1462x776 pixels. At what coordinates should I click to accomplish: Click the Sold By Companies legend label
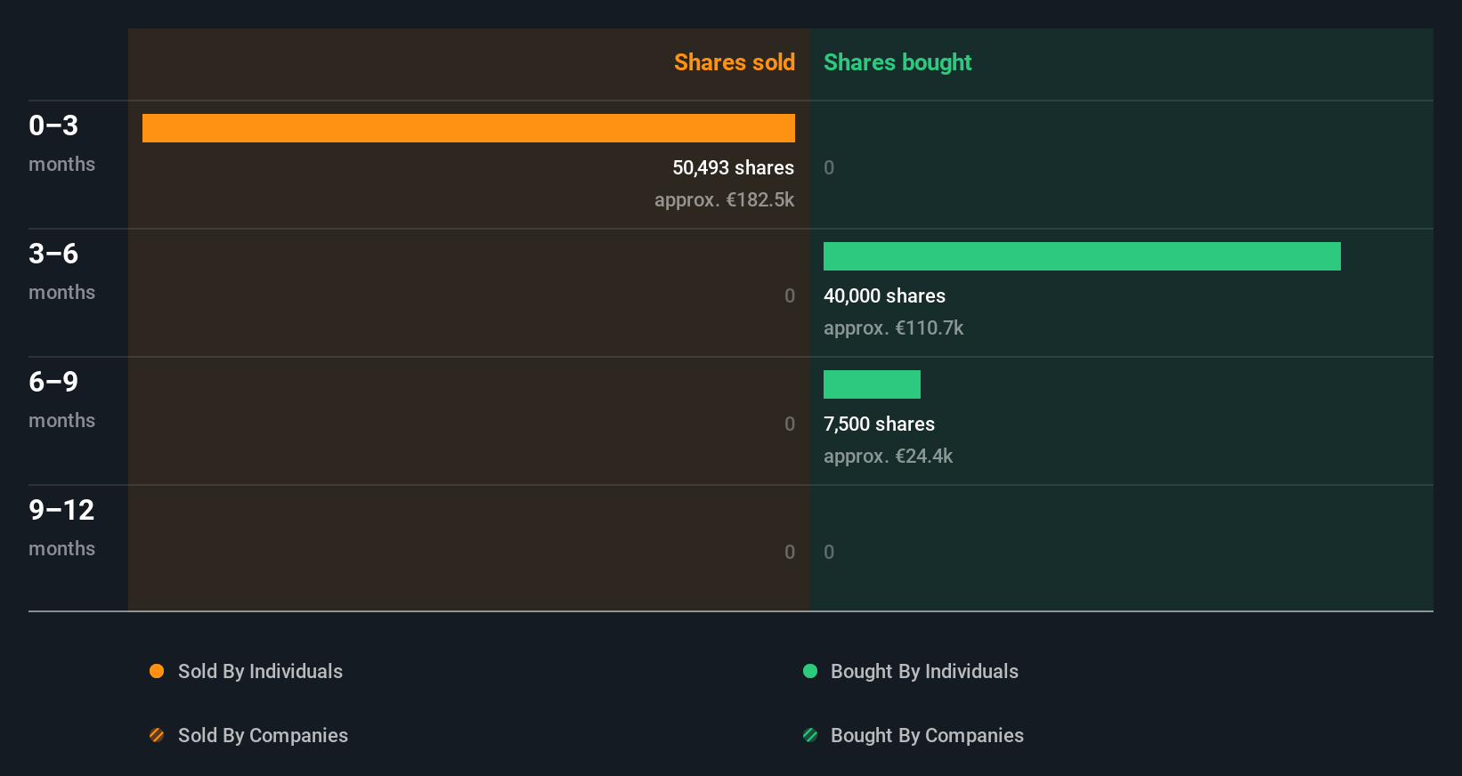263,735
